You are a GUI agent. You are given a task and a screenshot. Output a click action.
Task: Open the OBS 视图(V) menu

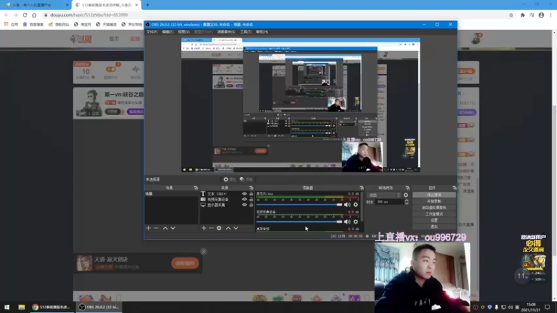(184, 32)
